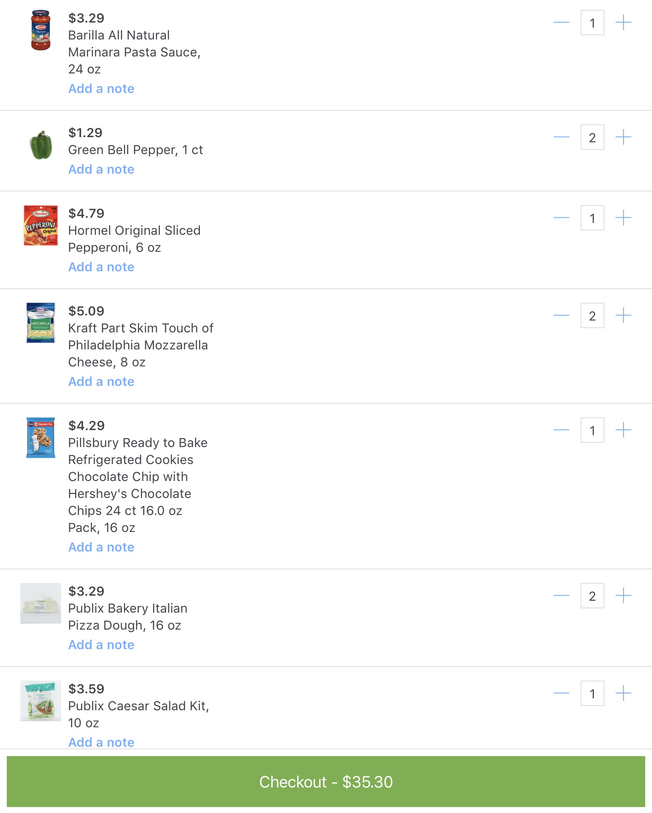This screenshot has width=652, height=813.
Task: Click Checkout - $35.30 button
Action: [326, 782]
